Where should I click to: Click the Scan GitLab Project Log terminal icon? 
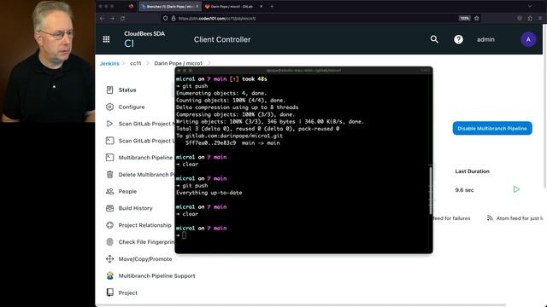click(109, 141)
